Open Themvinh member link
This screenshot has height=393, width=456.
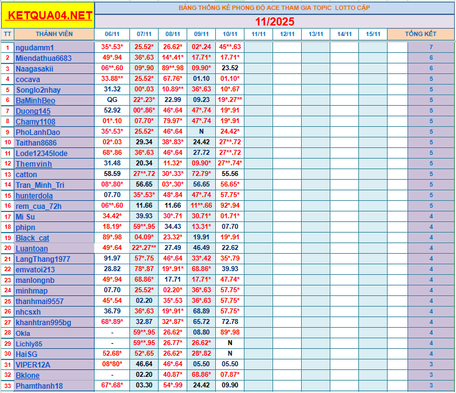pos(34,164)
